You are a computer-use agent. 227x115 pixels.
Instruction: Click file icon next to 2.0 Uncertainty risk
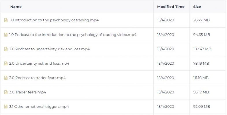tap(6, 64)
